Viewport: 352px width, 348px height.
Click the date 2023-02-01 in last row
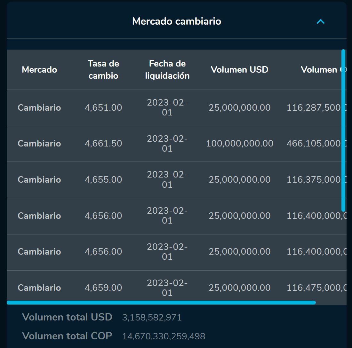[x=167, y=287]
